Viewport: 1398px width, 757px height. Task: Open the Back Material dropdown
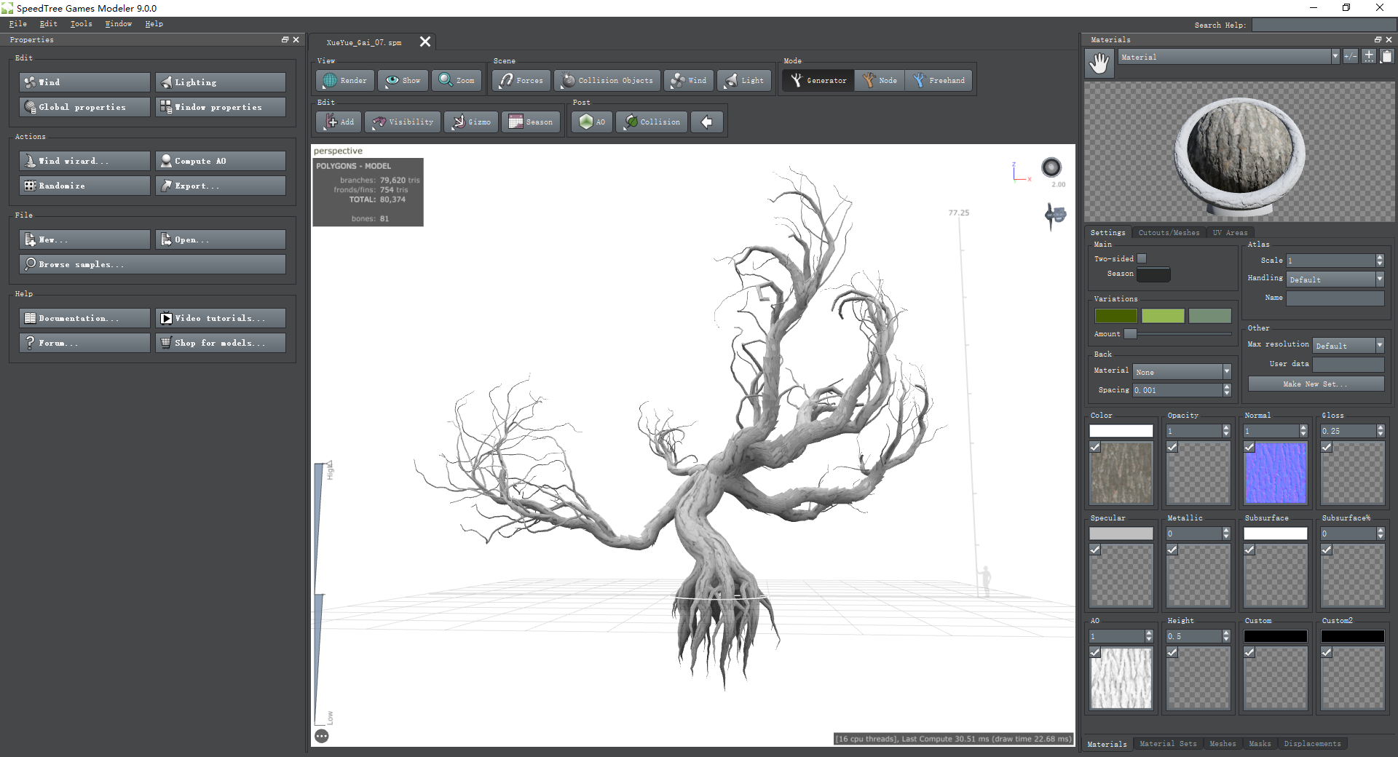coord(1226,372)
